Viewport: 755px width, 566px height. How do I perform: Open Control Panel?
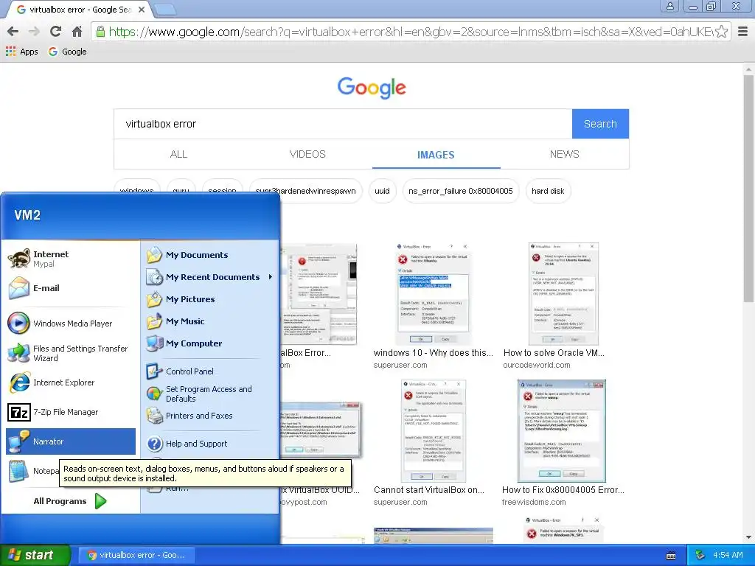pyautogui.click(x=210, y=371)
